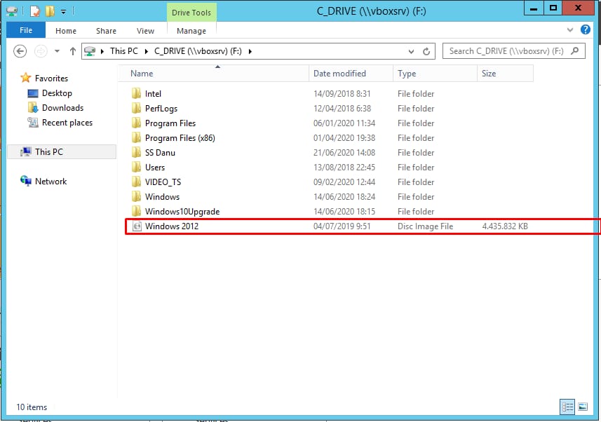The height and width of the screenshot is (422, 601).
Task: Click the 04/07/2019 9:51 date value
Action: point(342,226)
